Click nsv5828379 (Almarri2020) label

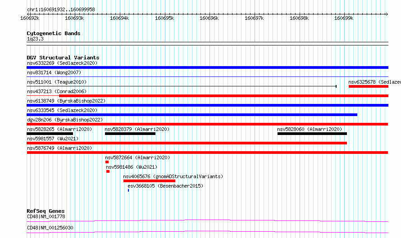pos(137,129)
